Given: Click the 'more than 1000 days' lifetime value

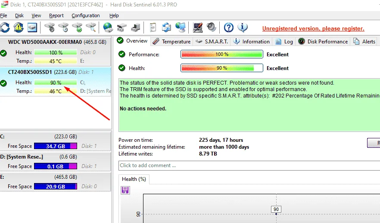Looking at the screenshot, I should (224, 147).
